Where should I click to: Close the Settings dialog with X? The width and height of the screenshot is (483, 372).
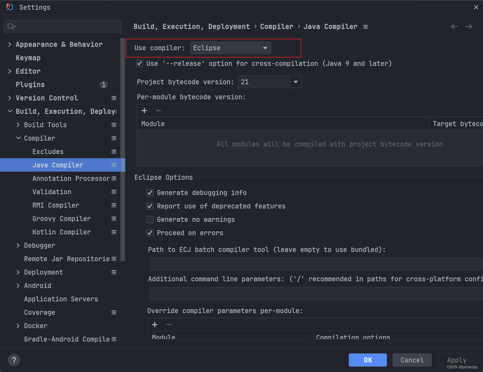pyautogui.click(x=476, y=7)
